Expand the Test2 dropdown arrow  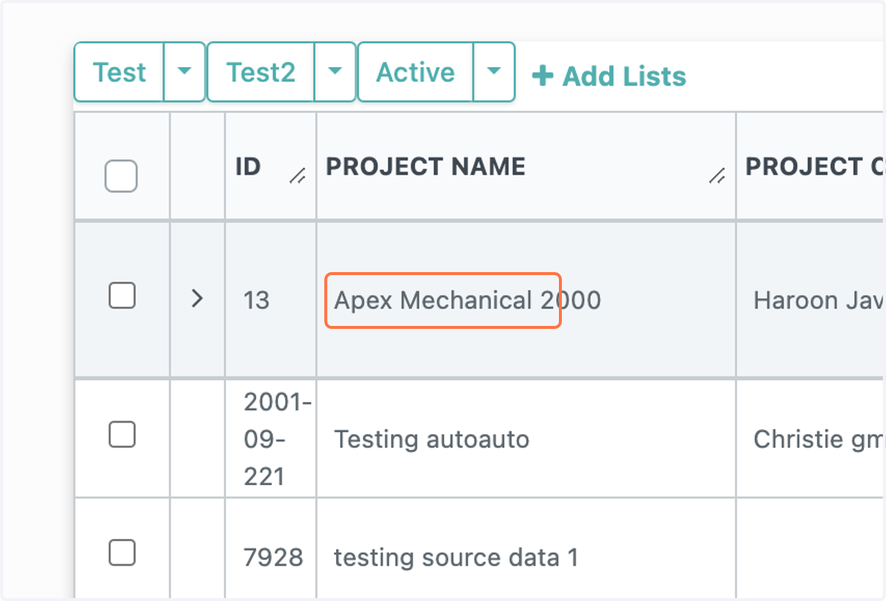(x=335, y=72)
